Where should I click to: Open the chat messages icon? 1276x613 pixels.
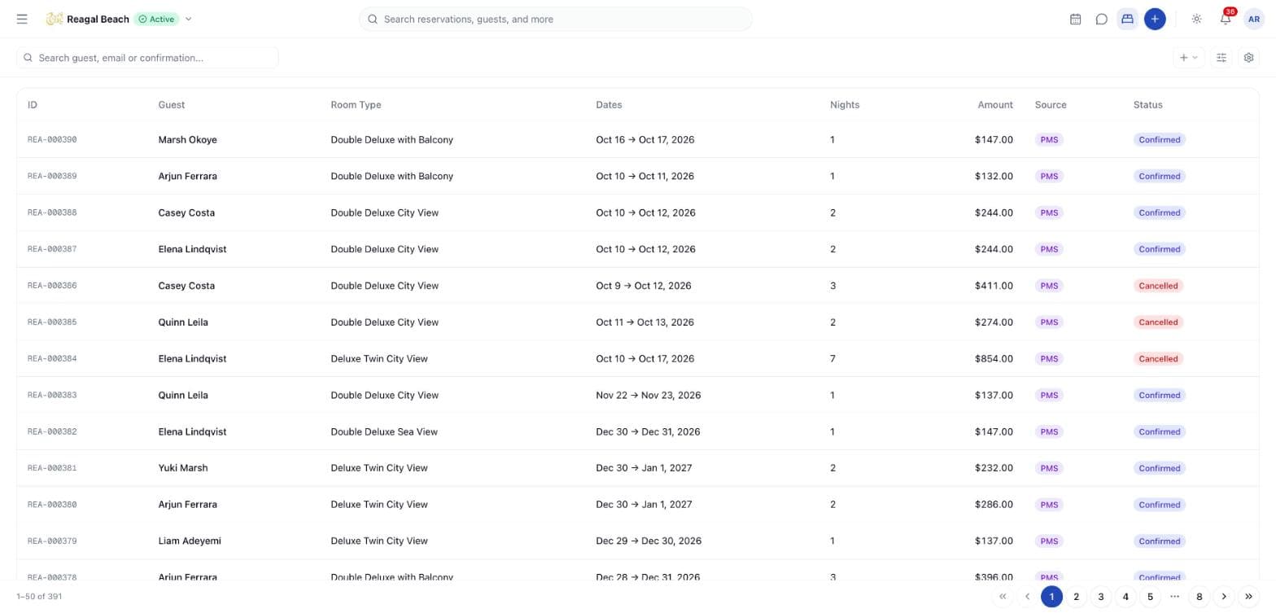(x=1101, y=19)
